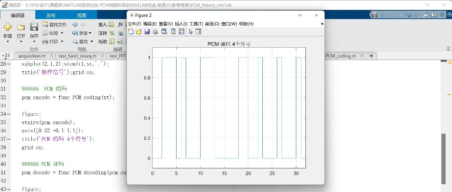Open the 工具(T) menu in Figure 2
Image resolution: width=452 pixels, height=192 pixels.
coord(196,24)
